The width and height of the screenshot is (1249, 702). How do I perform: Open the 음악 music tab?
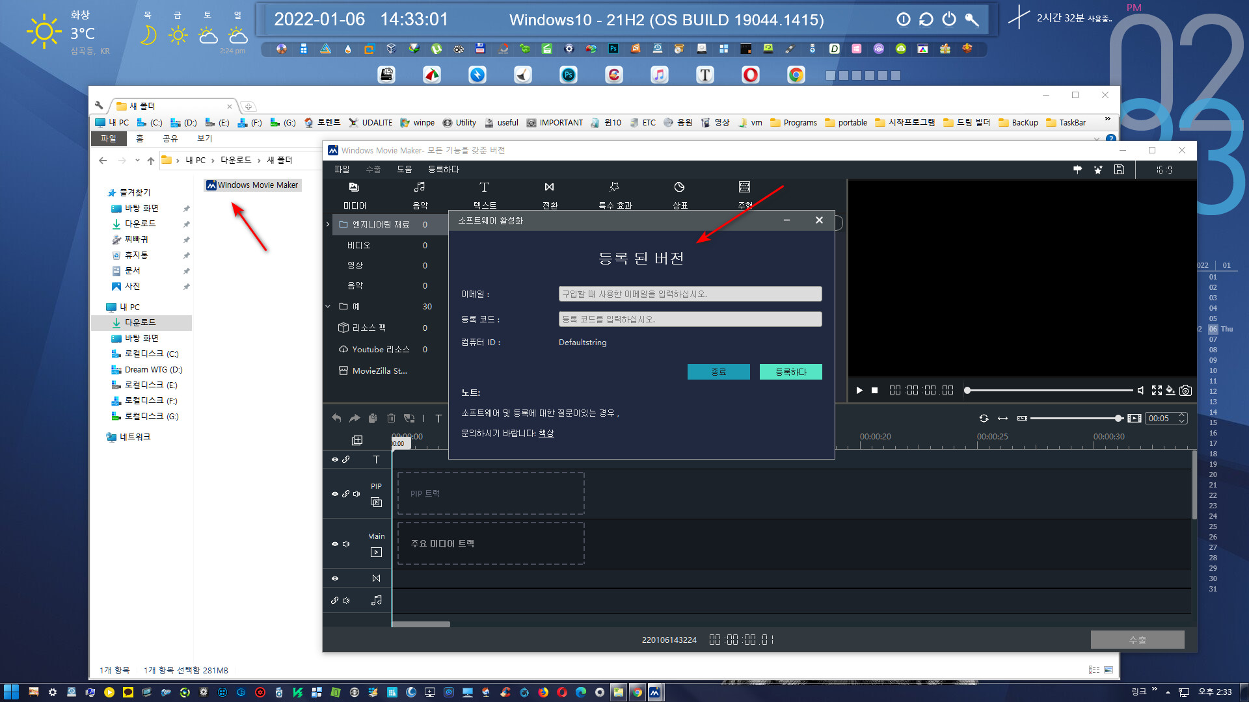click(x=420, y=195)
